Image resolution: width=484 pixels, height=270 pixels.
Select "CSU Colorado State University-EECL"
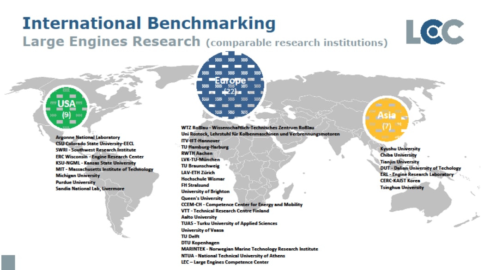(x=95, y=144)
